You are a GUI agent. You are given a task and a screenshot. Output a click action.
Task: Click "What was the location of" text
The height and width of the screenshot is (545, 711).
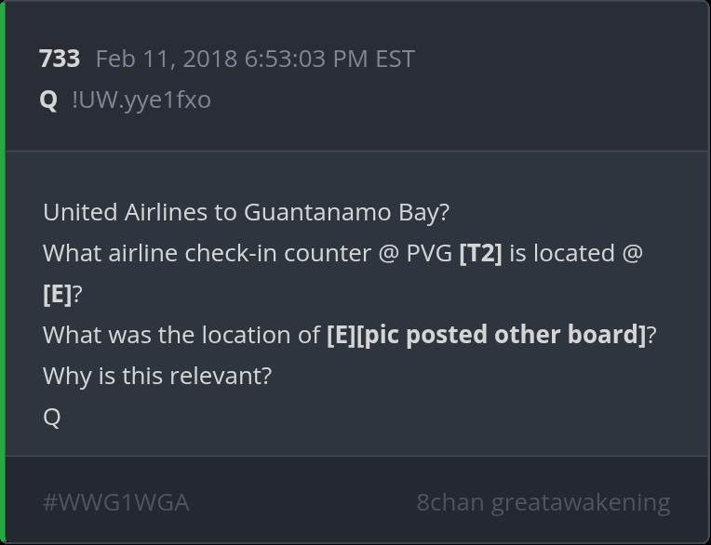coord(181,335)
